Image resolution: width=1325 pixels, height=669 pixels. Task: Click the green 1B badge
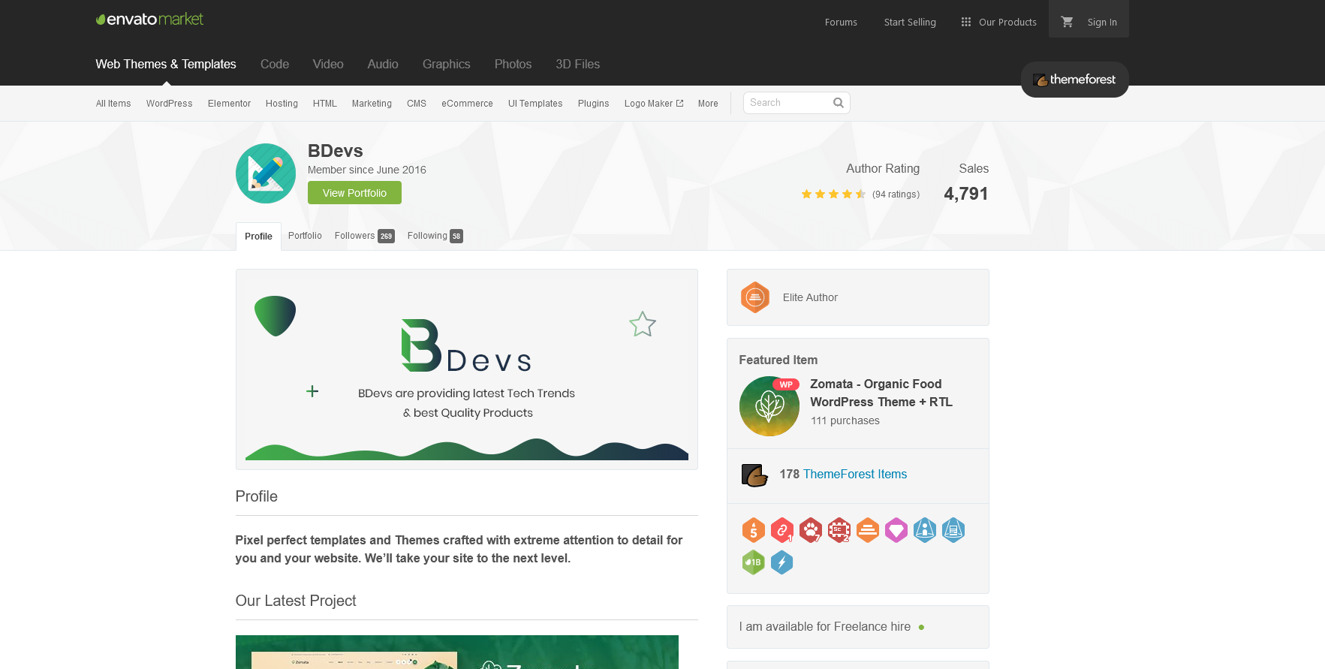point(754,562)
